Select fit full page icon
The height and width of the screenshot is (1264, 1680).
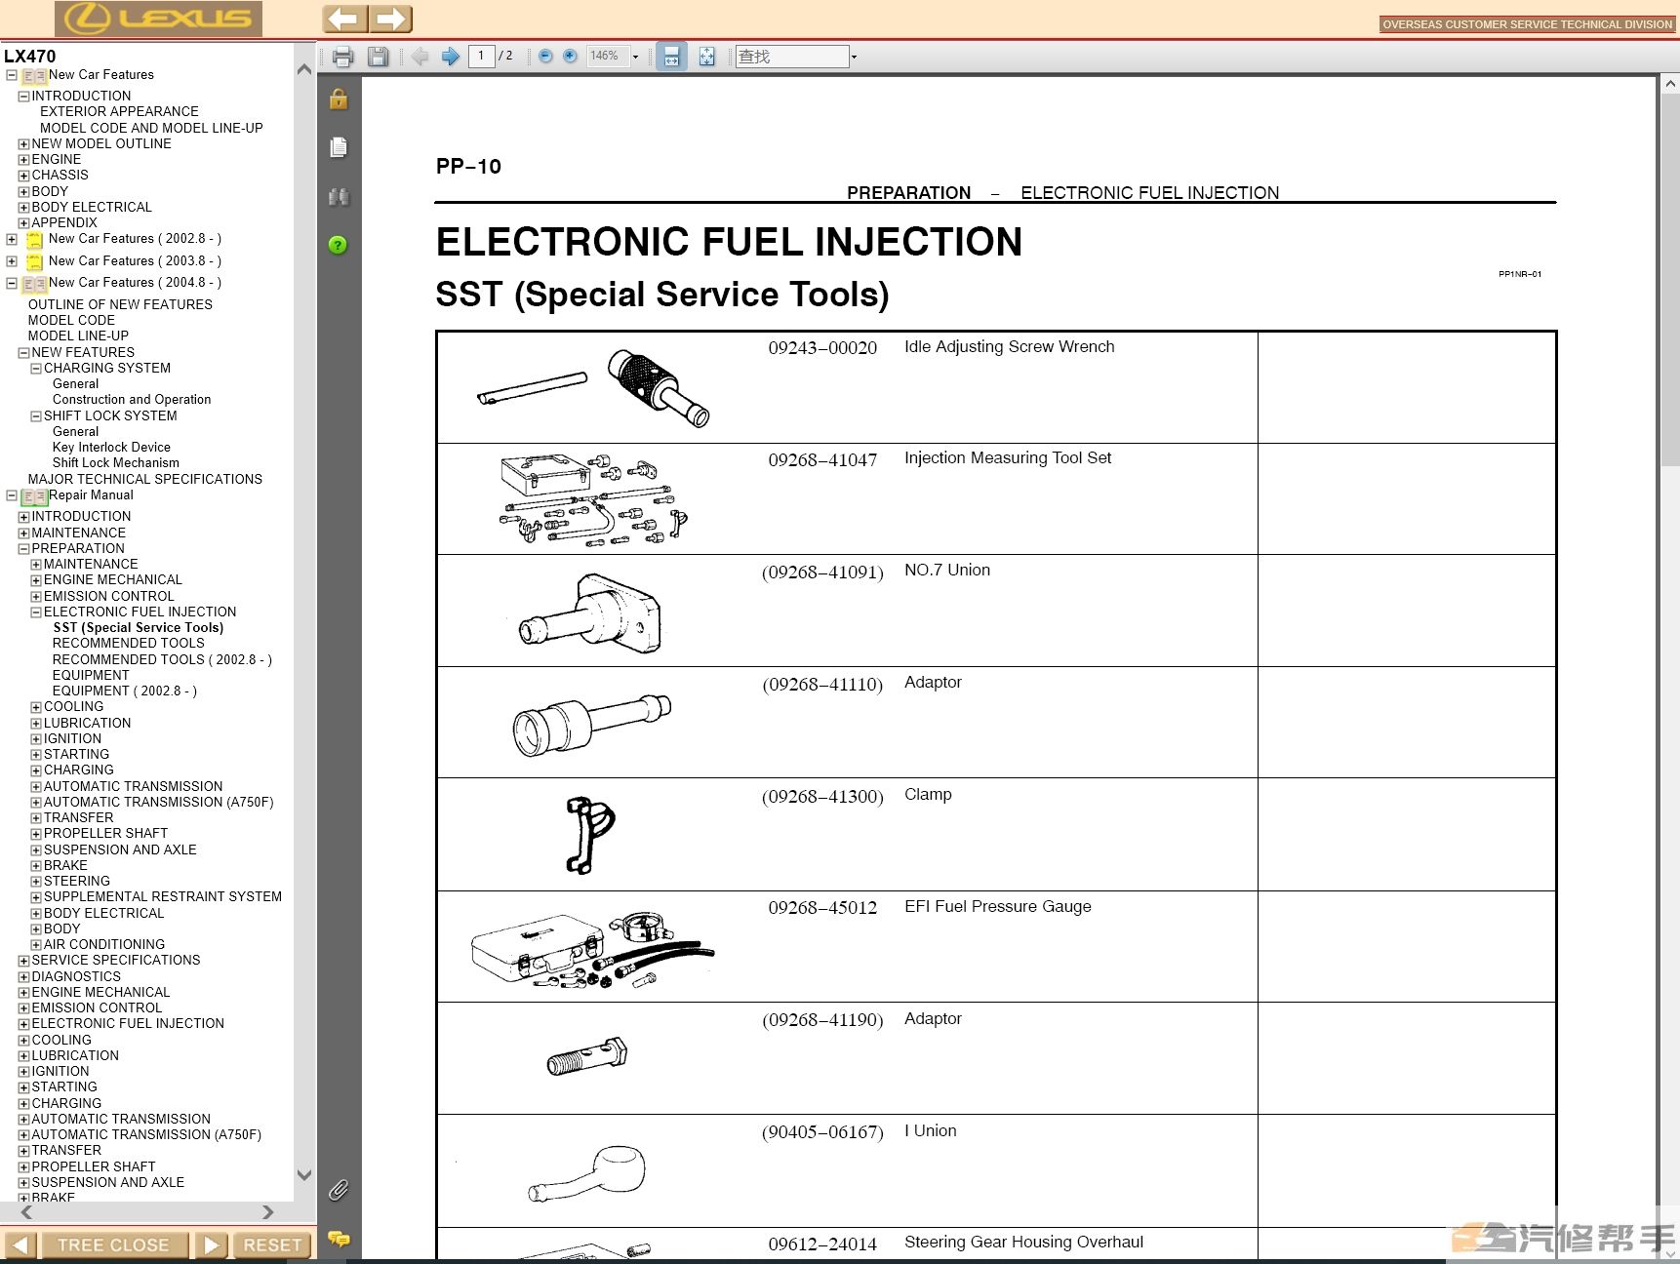pos(707,57)
